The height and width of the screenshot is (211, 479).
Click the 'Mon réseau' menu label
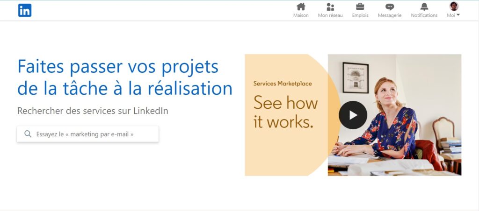pos(330,15)
